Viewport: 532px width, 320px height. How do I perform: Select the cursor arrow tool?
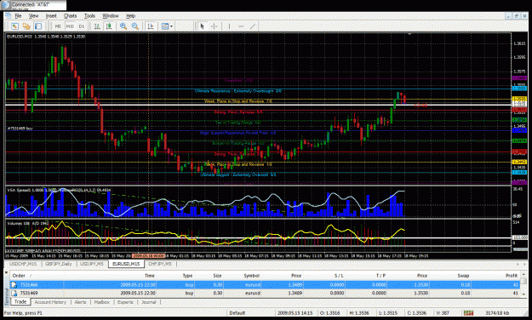(x=203, y=26)
